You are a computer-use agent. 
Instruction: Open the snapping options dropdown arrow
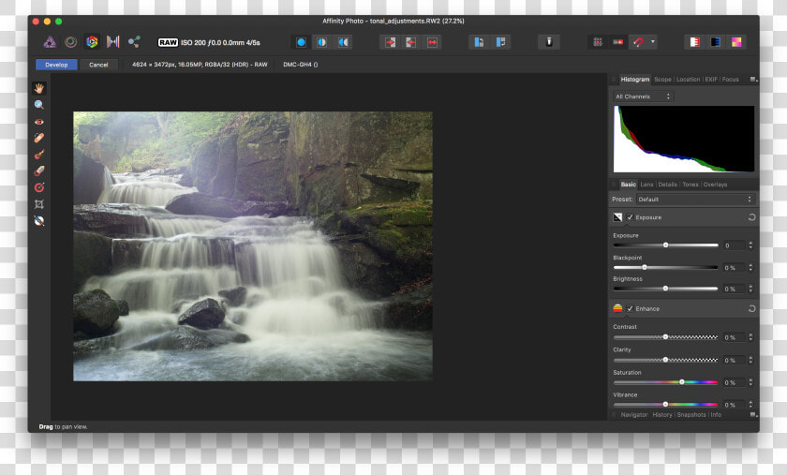click(653, 42)
